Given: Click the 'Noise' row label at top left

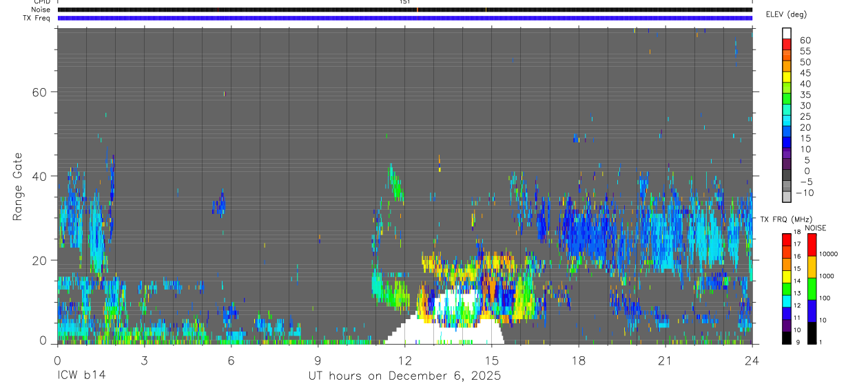Looking at the screenshot, I should 42,10.
